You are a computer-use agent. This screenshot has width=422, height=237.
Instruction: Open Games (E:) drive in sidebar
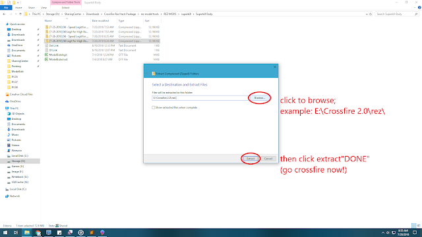18,167
